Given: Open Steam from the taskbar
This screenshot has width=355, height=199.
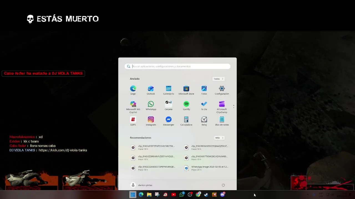Looking at the screenshot, I should click(x=206, y=195).
